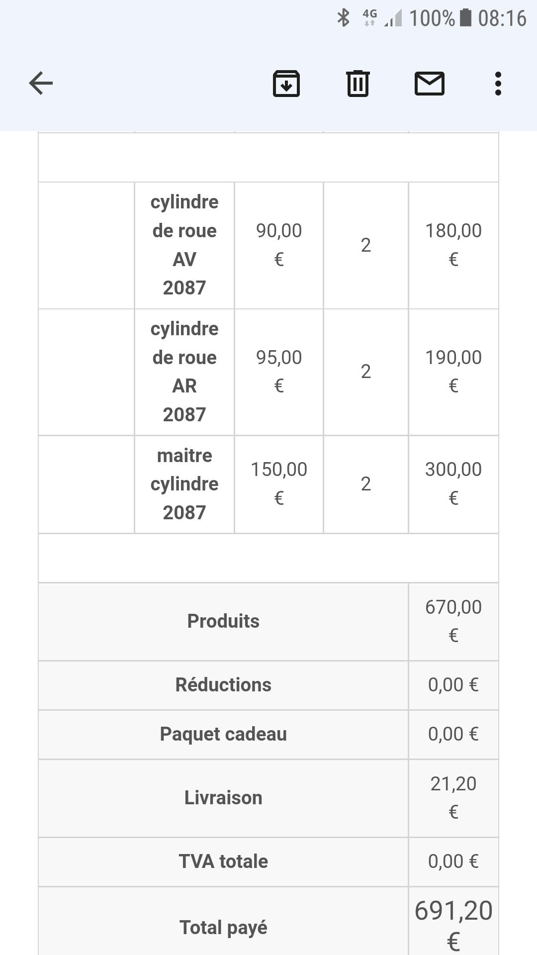The height and width of the screenshot is (955, 537).
Task: Tap the Produits total 670,00 €
Action: [453, 621]
